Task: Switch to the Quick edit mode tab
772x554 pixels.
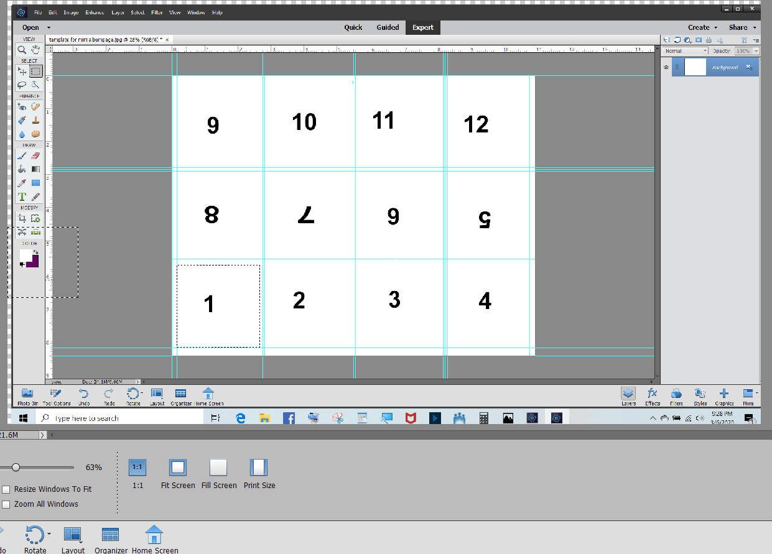Action: [353, 27]
